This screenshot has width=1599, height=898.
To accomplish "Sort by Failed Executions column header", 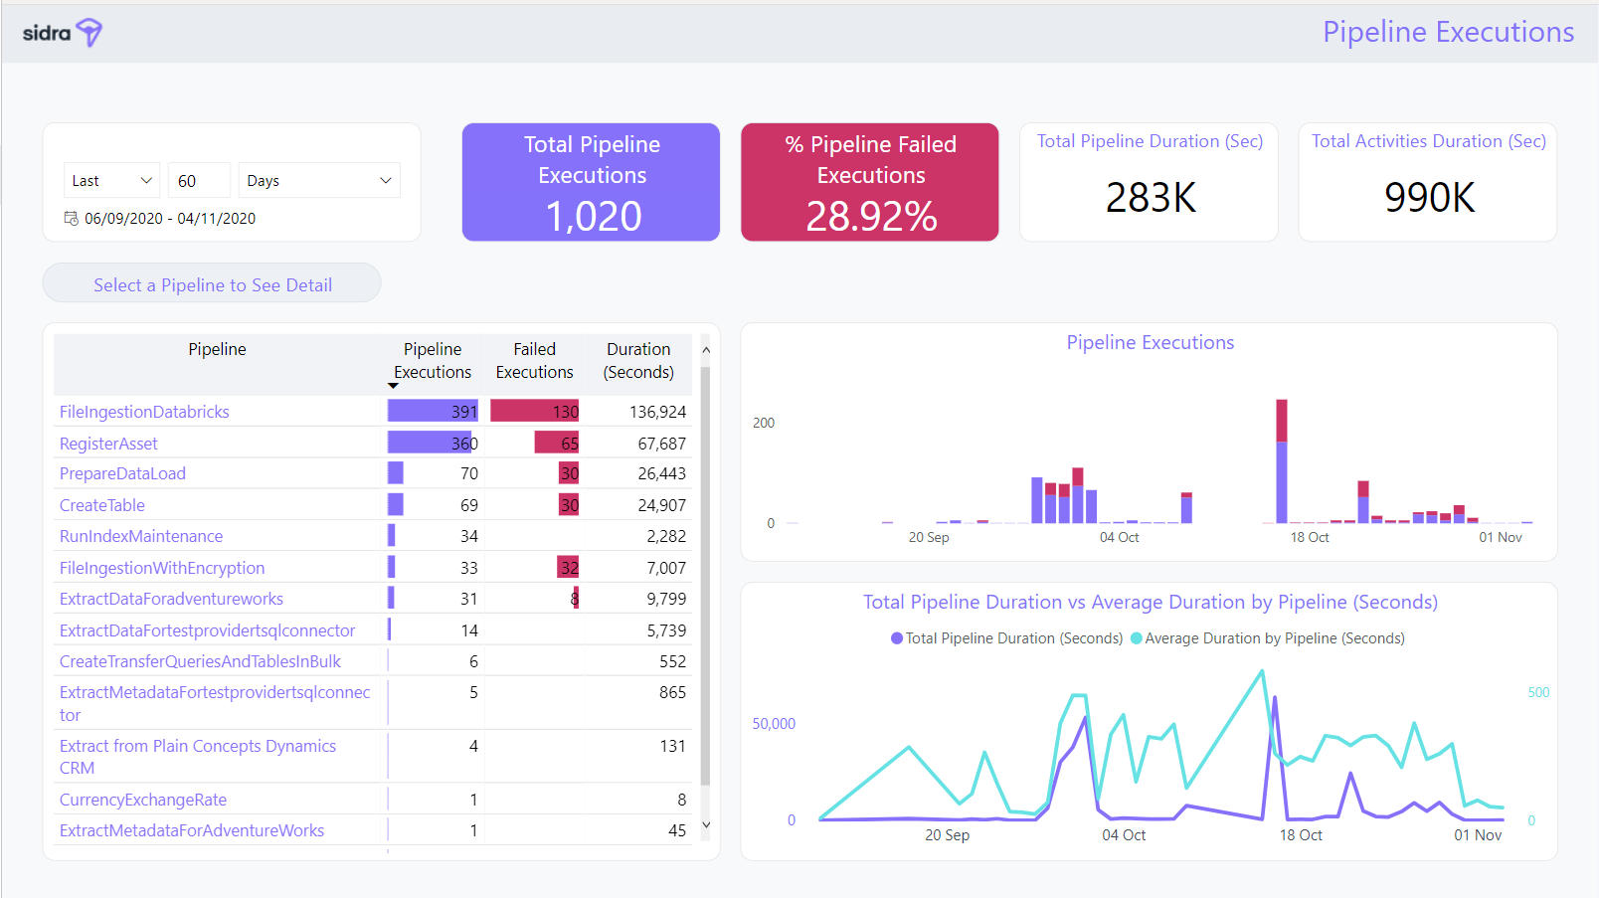I will pyautogui.click(x=534, y=360).
